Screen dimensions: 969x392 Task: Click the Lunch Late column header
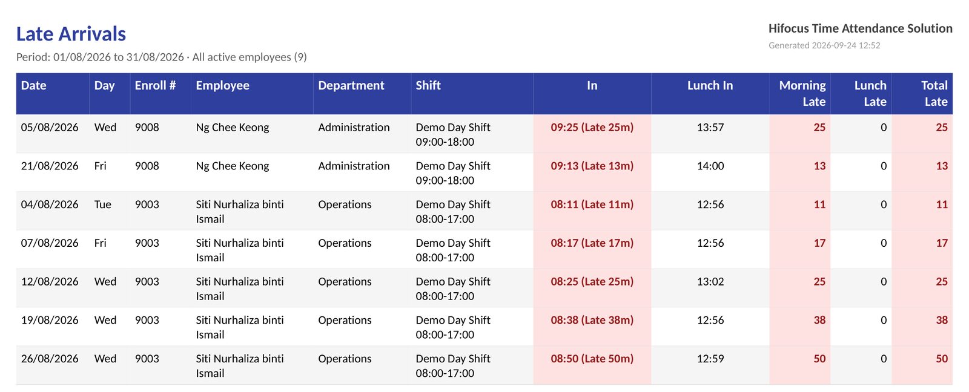[x=861, y=94]
